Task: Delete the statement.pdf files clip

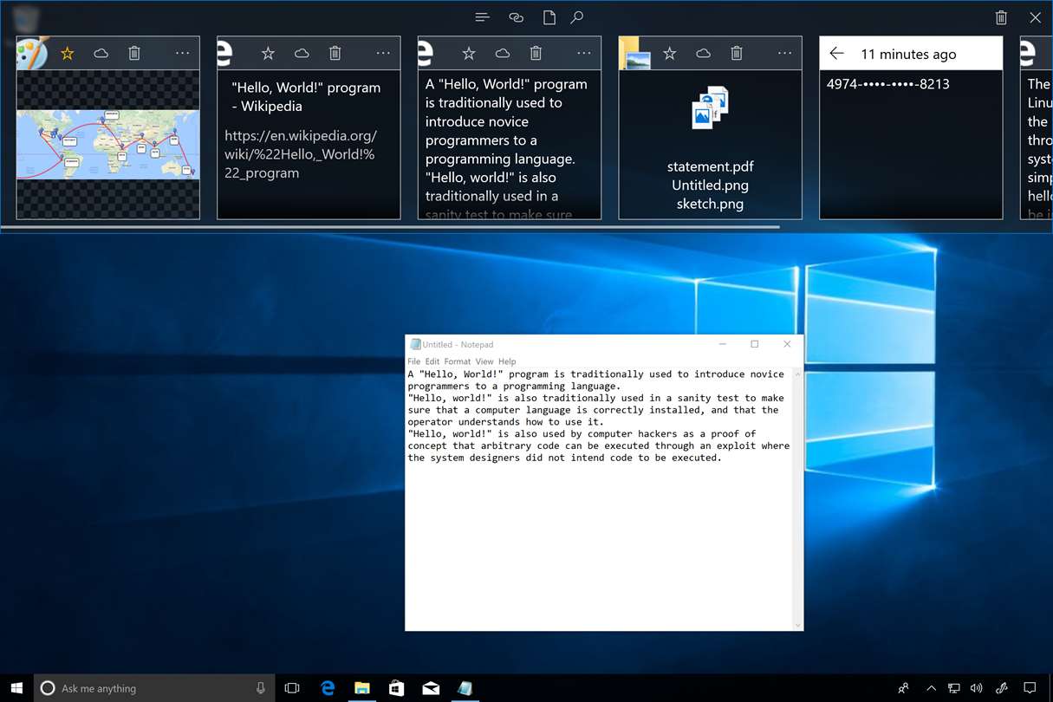Action: click(737, 54)
